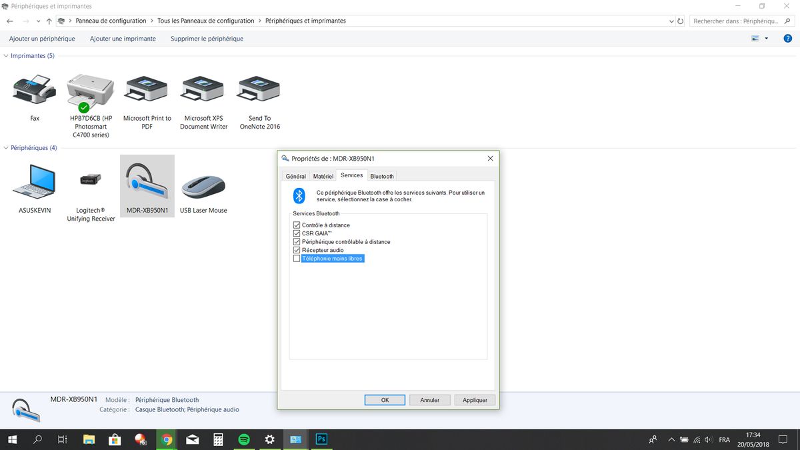Select the Send To OneNote 2016 printer
800x450 pixels.
[259, 90]
